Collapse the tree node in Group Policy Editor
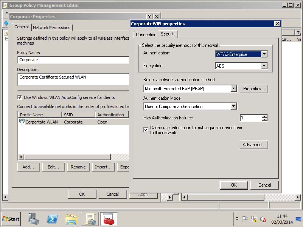Viewport: 303px width, 227px height. (7, 39)
